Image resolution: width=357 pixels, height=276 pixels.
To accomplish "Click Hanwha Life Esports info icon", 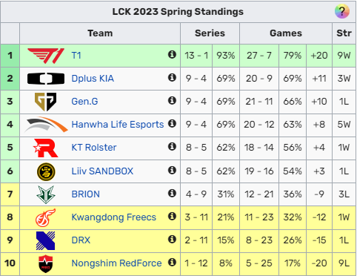I will tap(172, 123).
